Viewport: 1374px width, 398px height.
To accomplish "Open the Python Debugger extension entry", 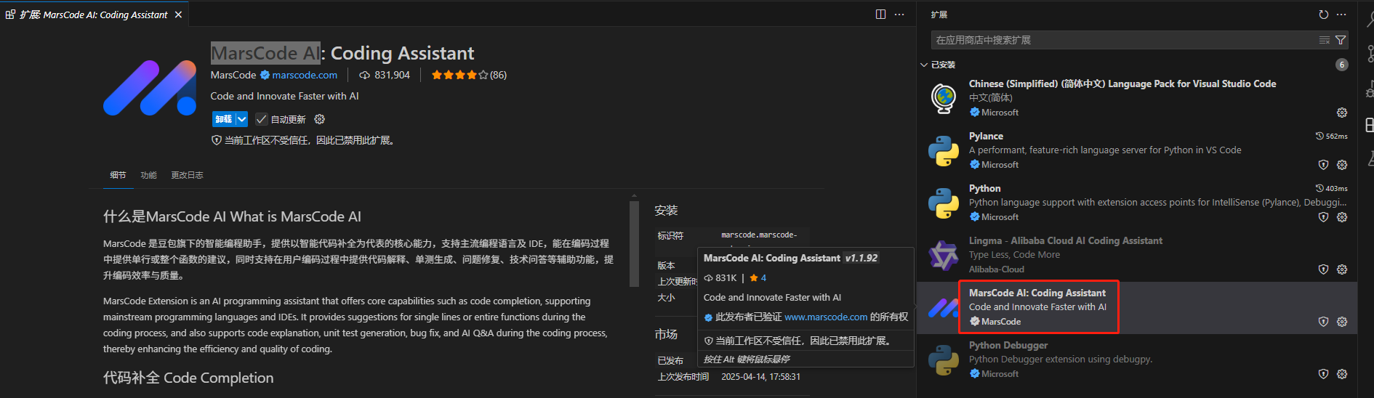I will 1137,360.
